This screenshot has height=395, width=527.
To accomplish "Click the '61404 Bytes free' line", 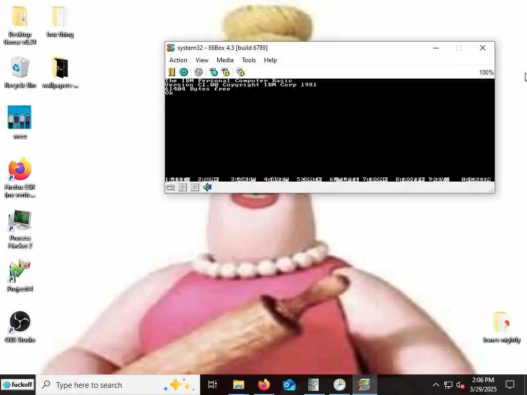I will (x=198, y=88).
